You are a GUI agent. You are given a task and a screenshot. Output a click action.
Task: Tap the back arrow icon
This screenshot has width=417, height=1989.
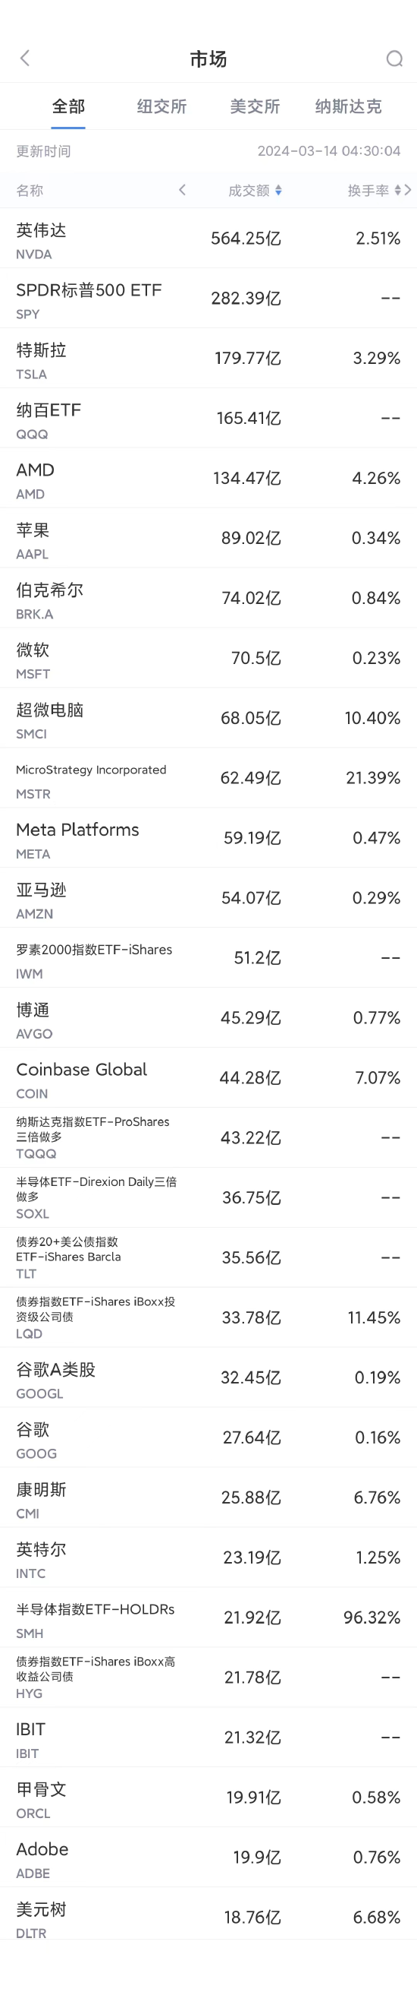click(x=25, y=58)
